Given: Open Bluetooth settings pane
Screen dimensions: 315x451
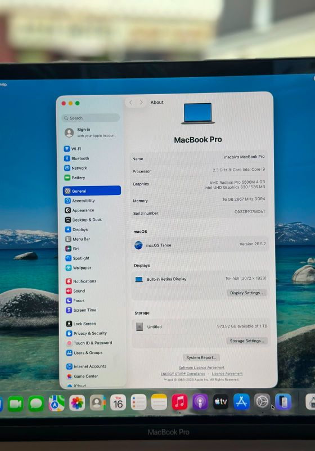Looking at the screenshot, I should 76,158.
